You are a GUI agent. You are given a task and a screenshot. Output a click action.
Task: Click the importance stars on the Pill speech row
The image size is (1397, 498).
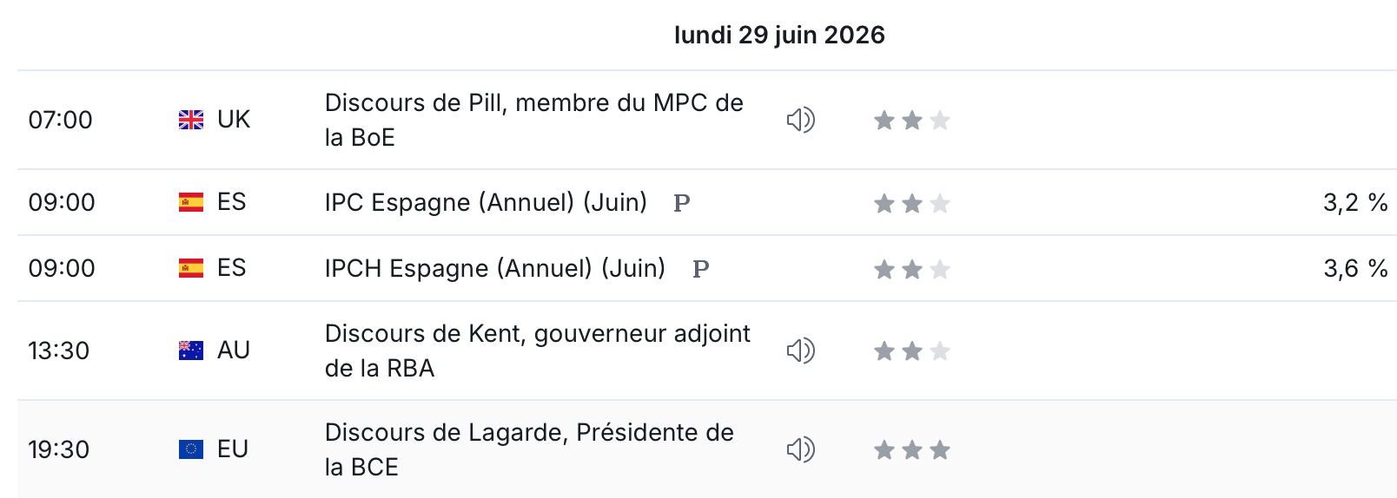coord(912,120)
